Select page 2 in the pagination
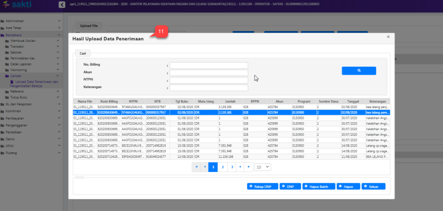This screenshot has width=443, height=211. (222, 167)
